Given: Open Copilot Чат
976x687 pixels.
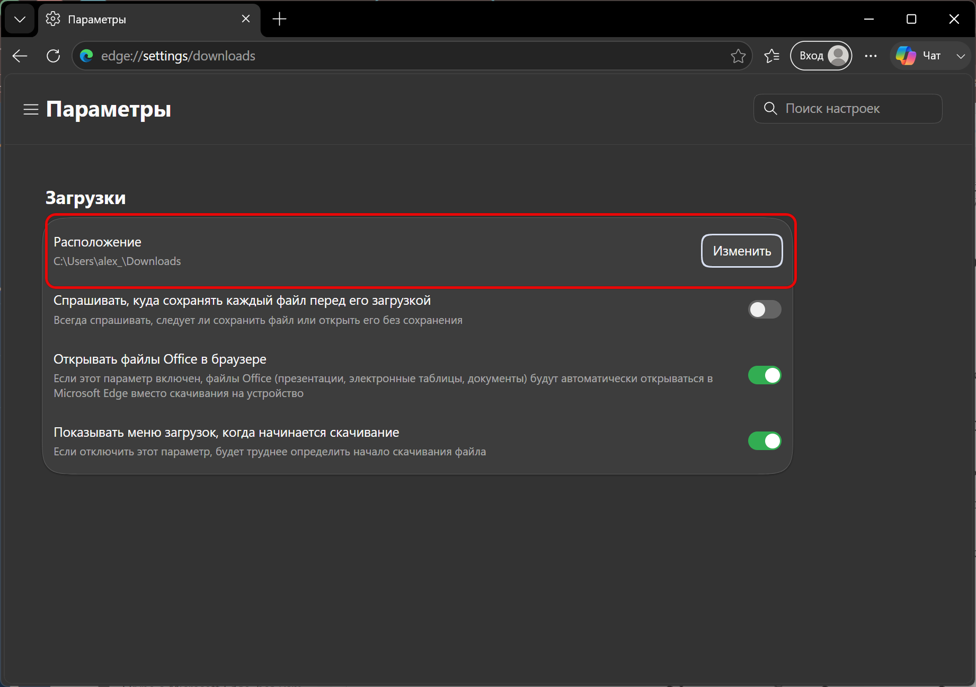Looking at the screenshot, I should coord(920,56).
